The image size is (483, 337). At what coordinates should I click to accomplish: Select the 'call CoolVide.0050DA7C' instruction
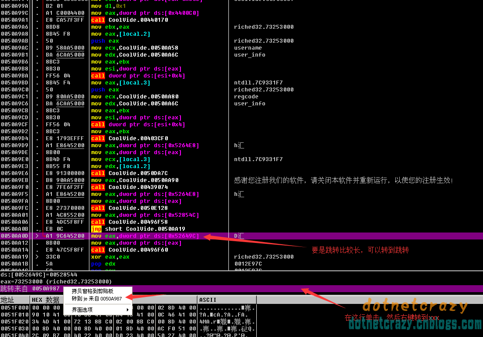129,173
